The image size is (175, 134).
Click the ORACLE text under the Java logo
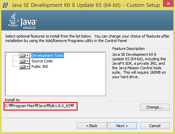[29, 28]
